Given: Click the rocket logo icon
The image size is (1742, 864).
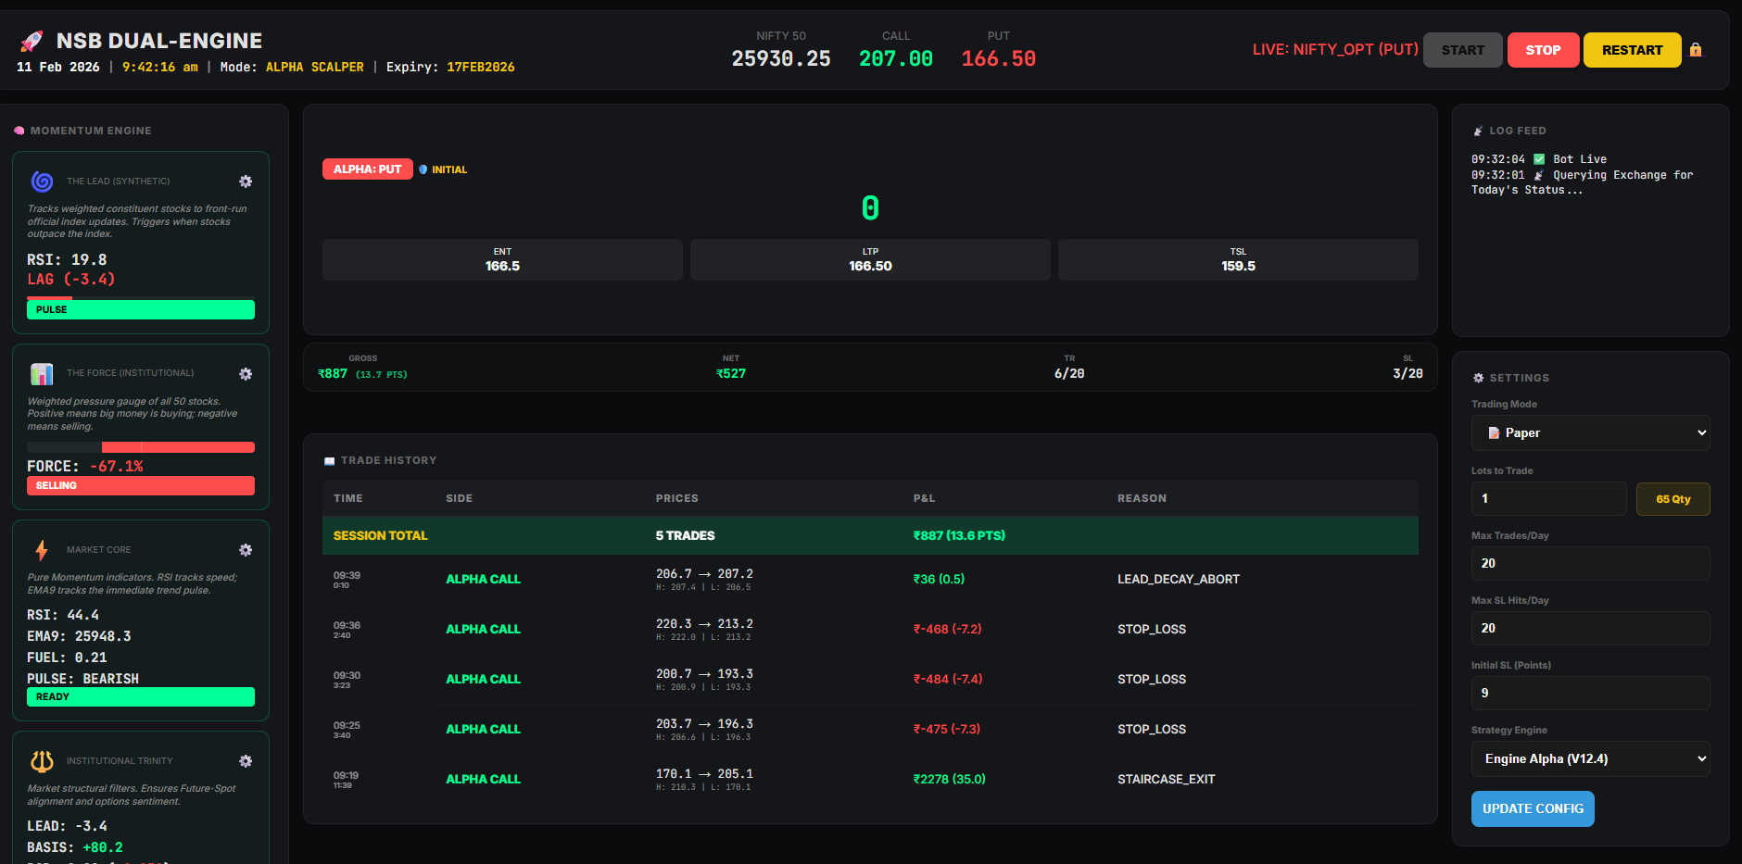Looking at the screenshot, I should [32, 42].
